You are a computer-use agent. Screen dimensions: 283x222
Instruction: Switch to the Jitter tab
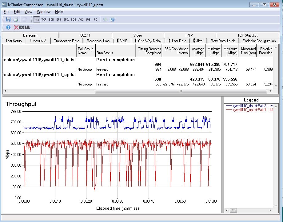(198, 41)
